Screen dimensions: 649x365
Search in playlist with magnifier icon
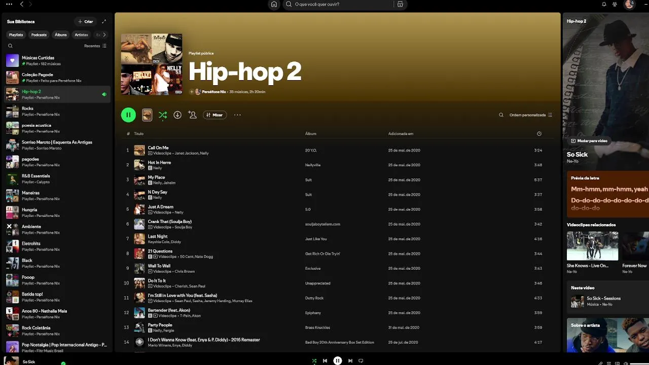501,115
